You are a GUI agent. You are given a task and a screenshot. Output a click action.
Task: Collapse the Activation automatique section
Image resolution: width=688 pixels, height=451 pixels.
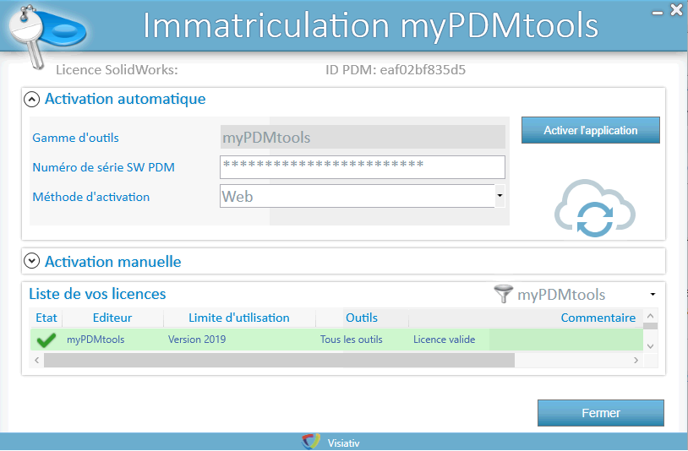point(32,100)
